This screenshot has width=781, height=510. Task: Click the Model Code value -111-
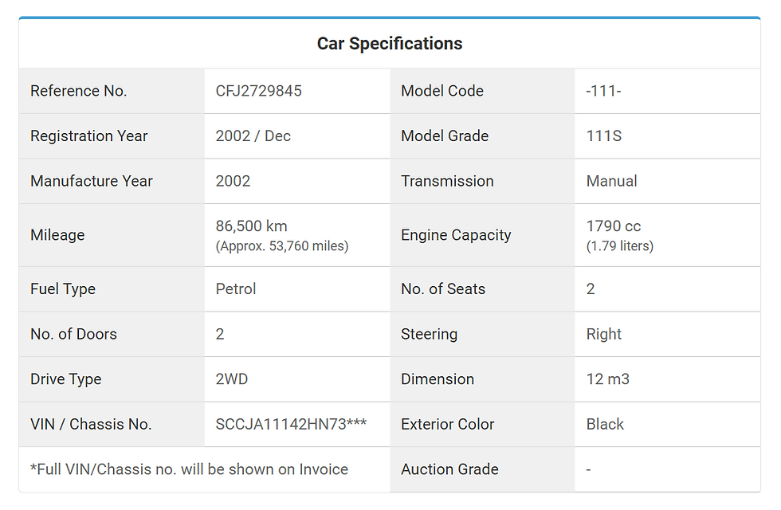click(x=604, y=91)
